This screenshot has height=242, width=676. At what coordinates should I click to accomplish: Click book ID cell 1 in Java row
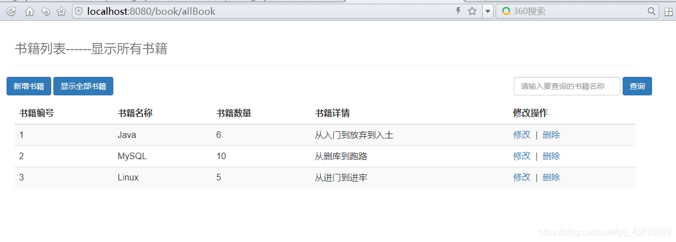[x=21, y=135]
